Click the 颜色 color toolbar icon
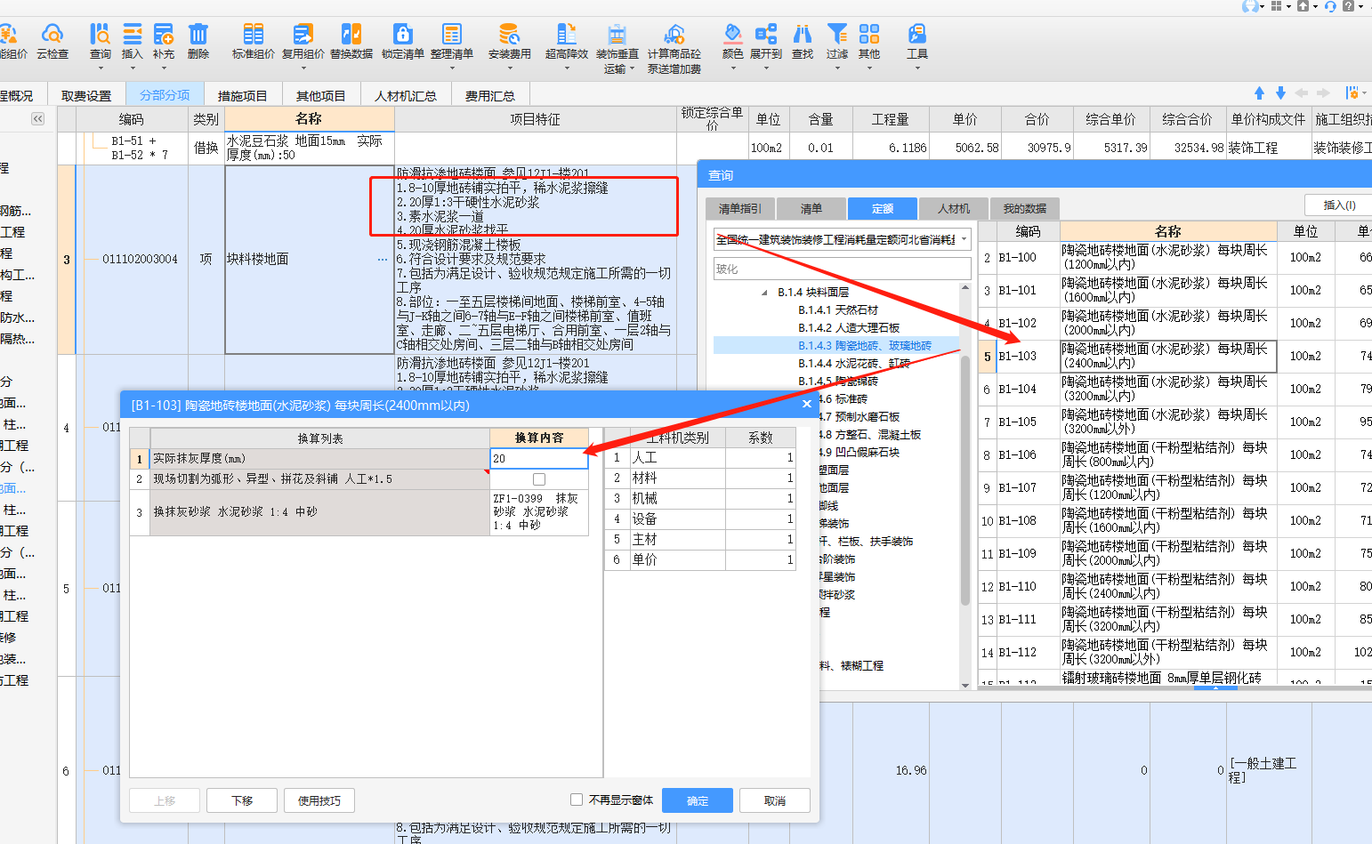The image size is (1372, 844). [x=732, y=42]
